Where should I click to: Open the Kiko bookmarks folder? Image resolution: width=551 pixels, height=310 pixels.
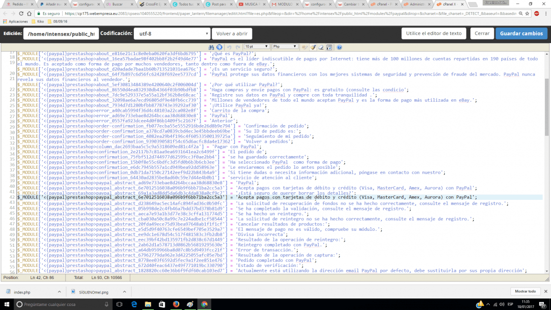click(x=38, y=22)
